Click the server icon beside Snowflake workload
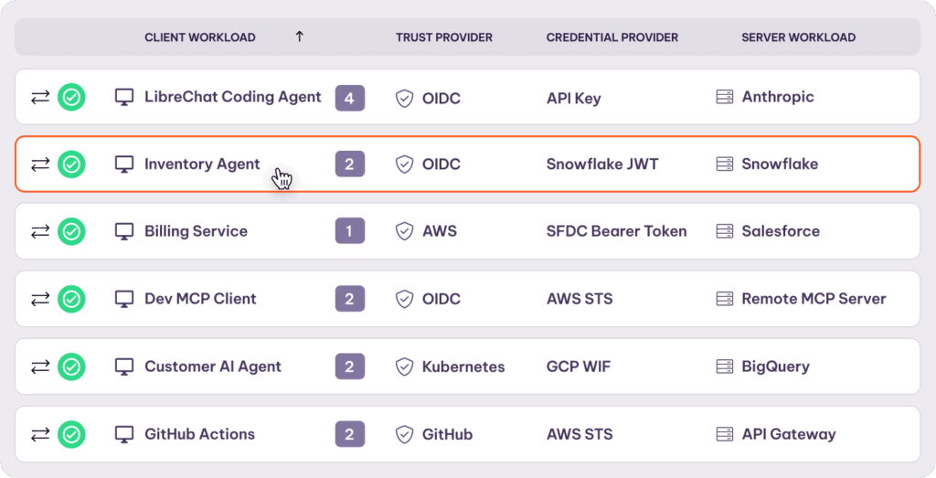Viewport: 936px width, 478px height. [725, 165]
